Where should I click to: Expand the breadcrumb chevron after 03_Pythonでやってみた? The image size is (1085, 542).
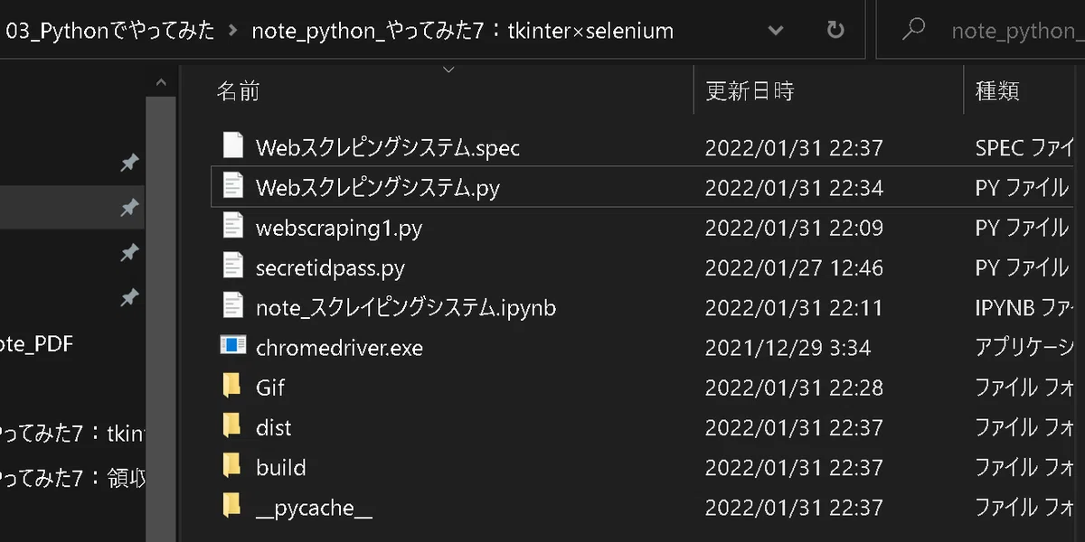(x=233, y=31)
